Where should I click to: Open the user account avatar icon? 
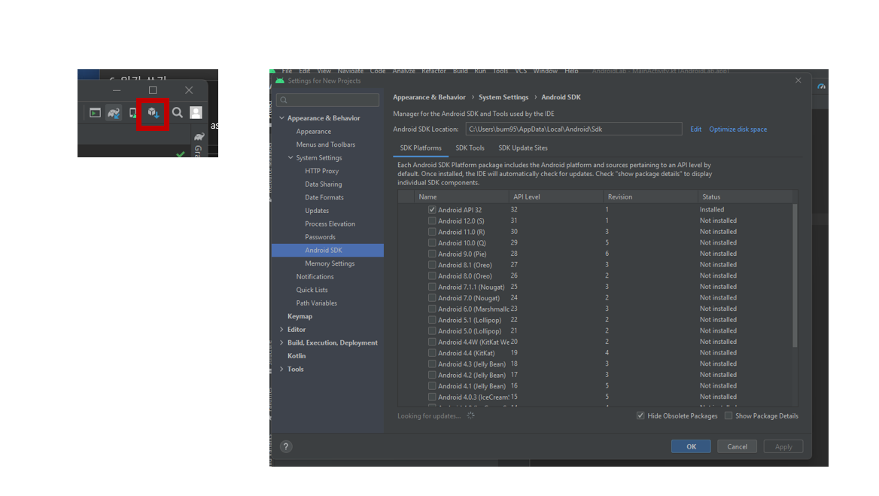pyautogui.click(x=196, y=113)
